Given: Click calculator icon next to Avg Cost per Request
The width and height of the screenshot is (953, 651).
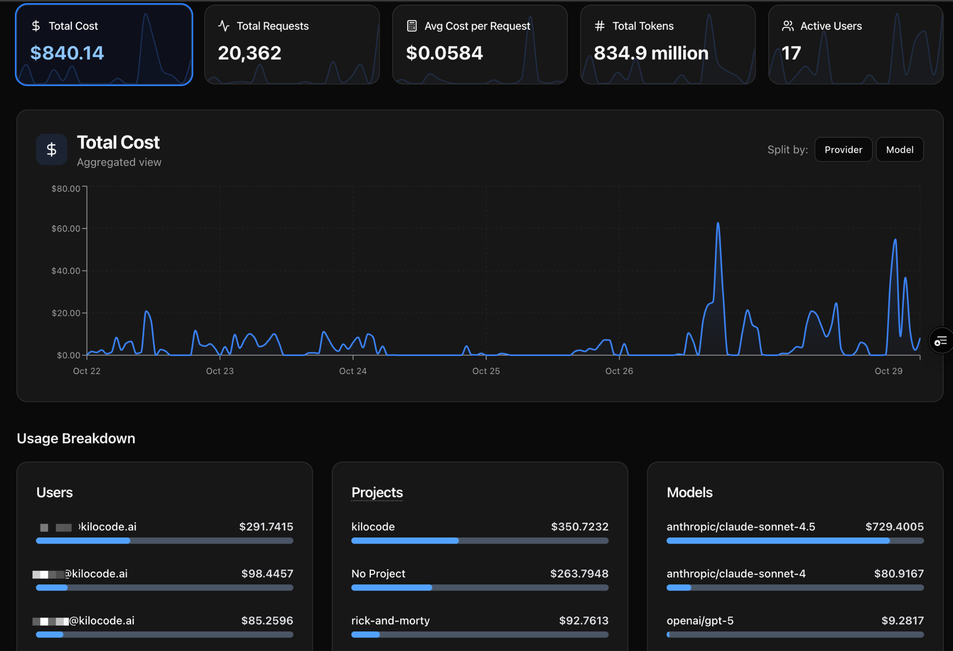Looking at the screenshot, I should coord(412,26).
